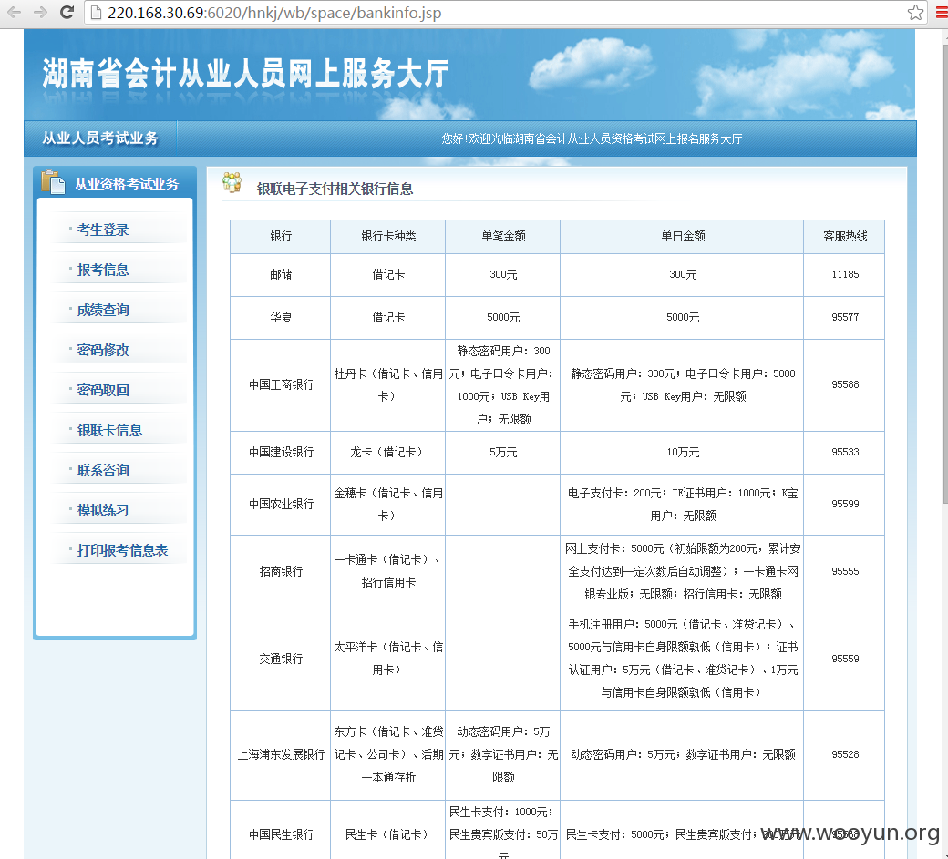Click the 银行 column header

tap(281, 236)
